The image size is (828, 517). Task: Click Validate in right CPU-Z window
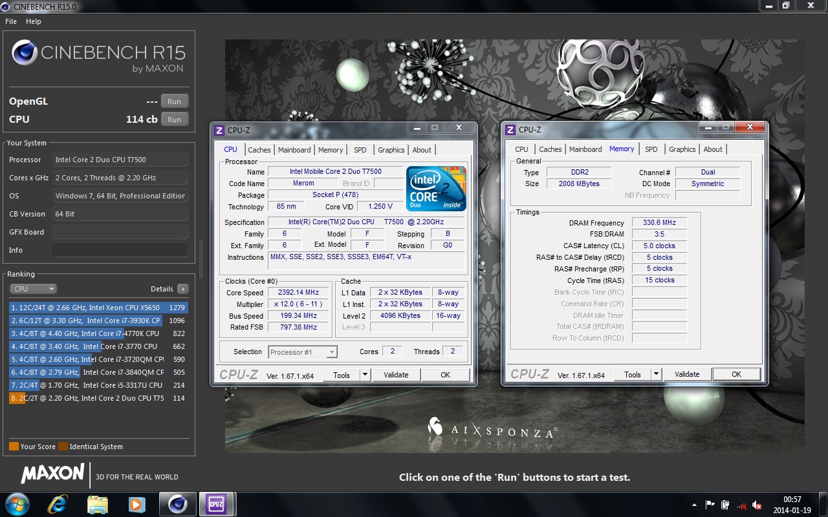(x=687, y=374)
